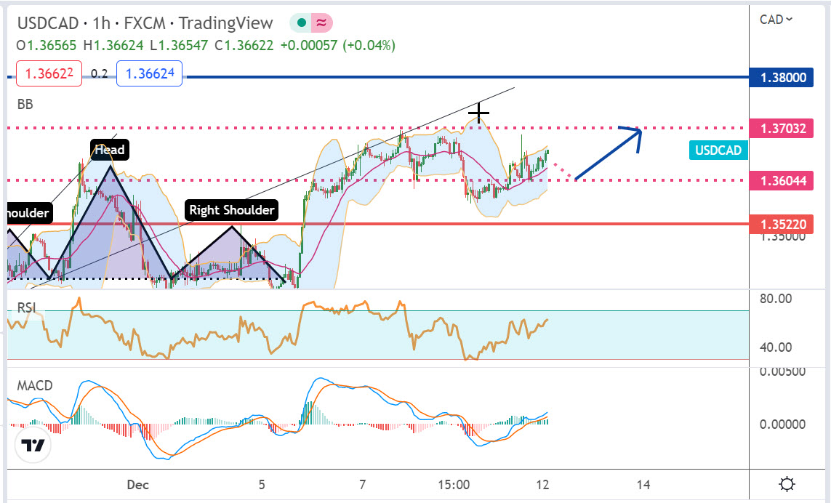Click the cyan USDCAD label tag
The width and height of the screenshot is (831, 503).
tap(718, 150)
